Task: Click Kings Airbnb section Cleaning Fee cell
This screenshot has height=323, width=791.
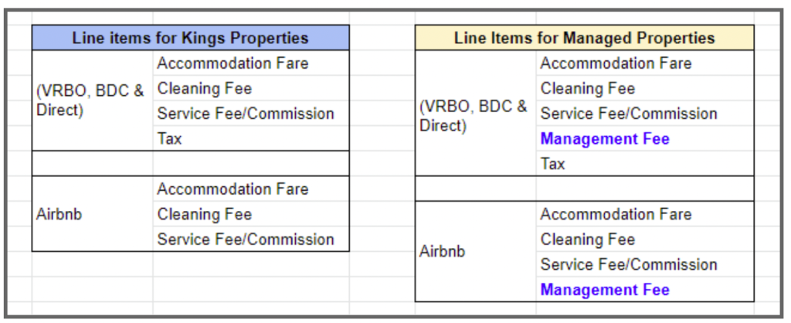Action: pyautogui.click(x=205, y=214)
